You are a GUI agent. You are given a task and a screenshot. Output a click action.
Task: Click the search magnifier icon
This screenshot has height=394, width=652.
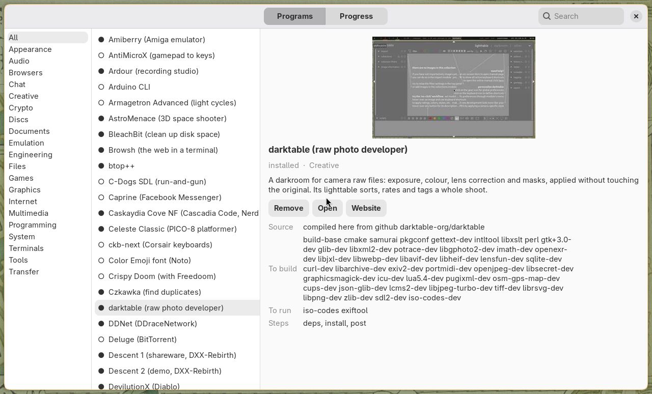547,16
